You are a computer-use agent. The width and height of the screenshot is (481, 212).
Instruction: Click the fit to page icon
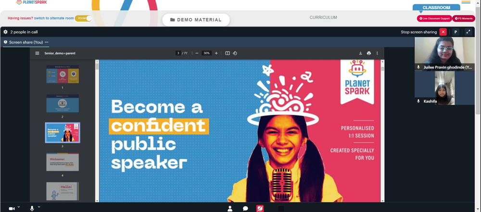[228, 53]
